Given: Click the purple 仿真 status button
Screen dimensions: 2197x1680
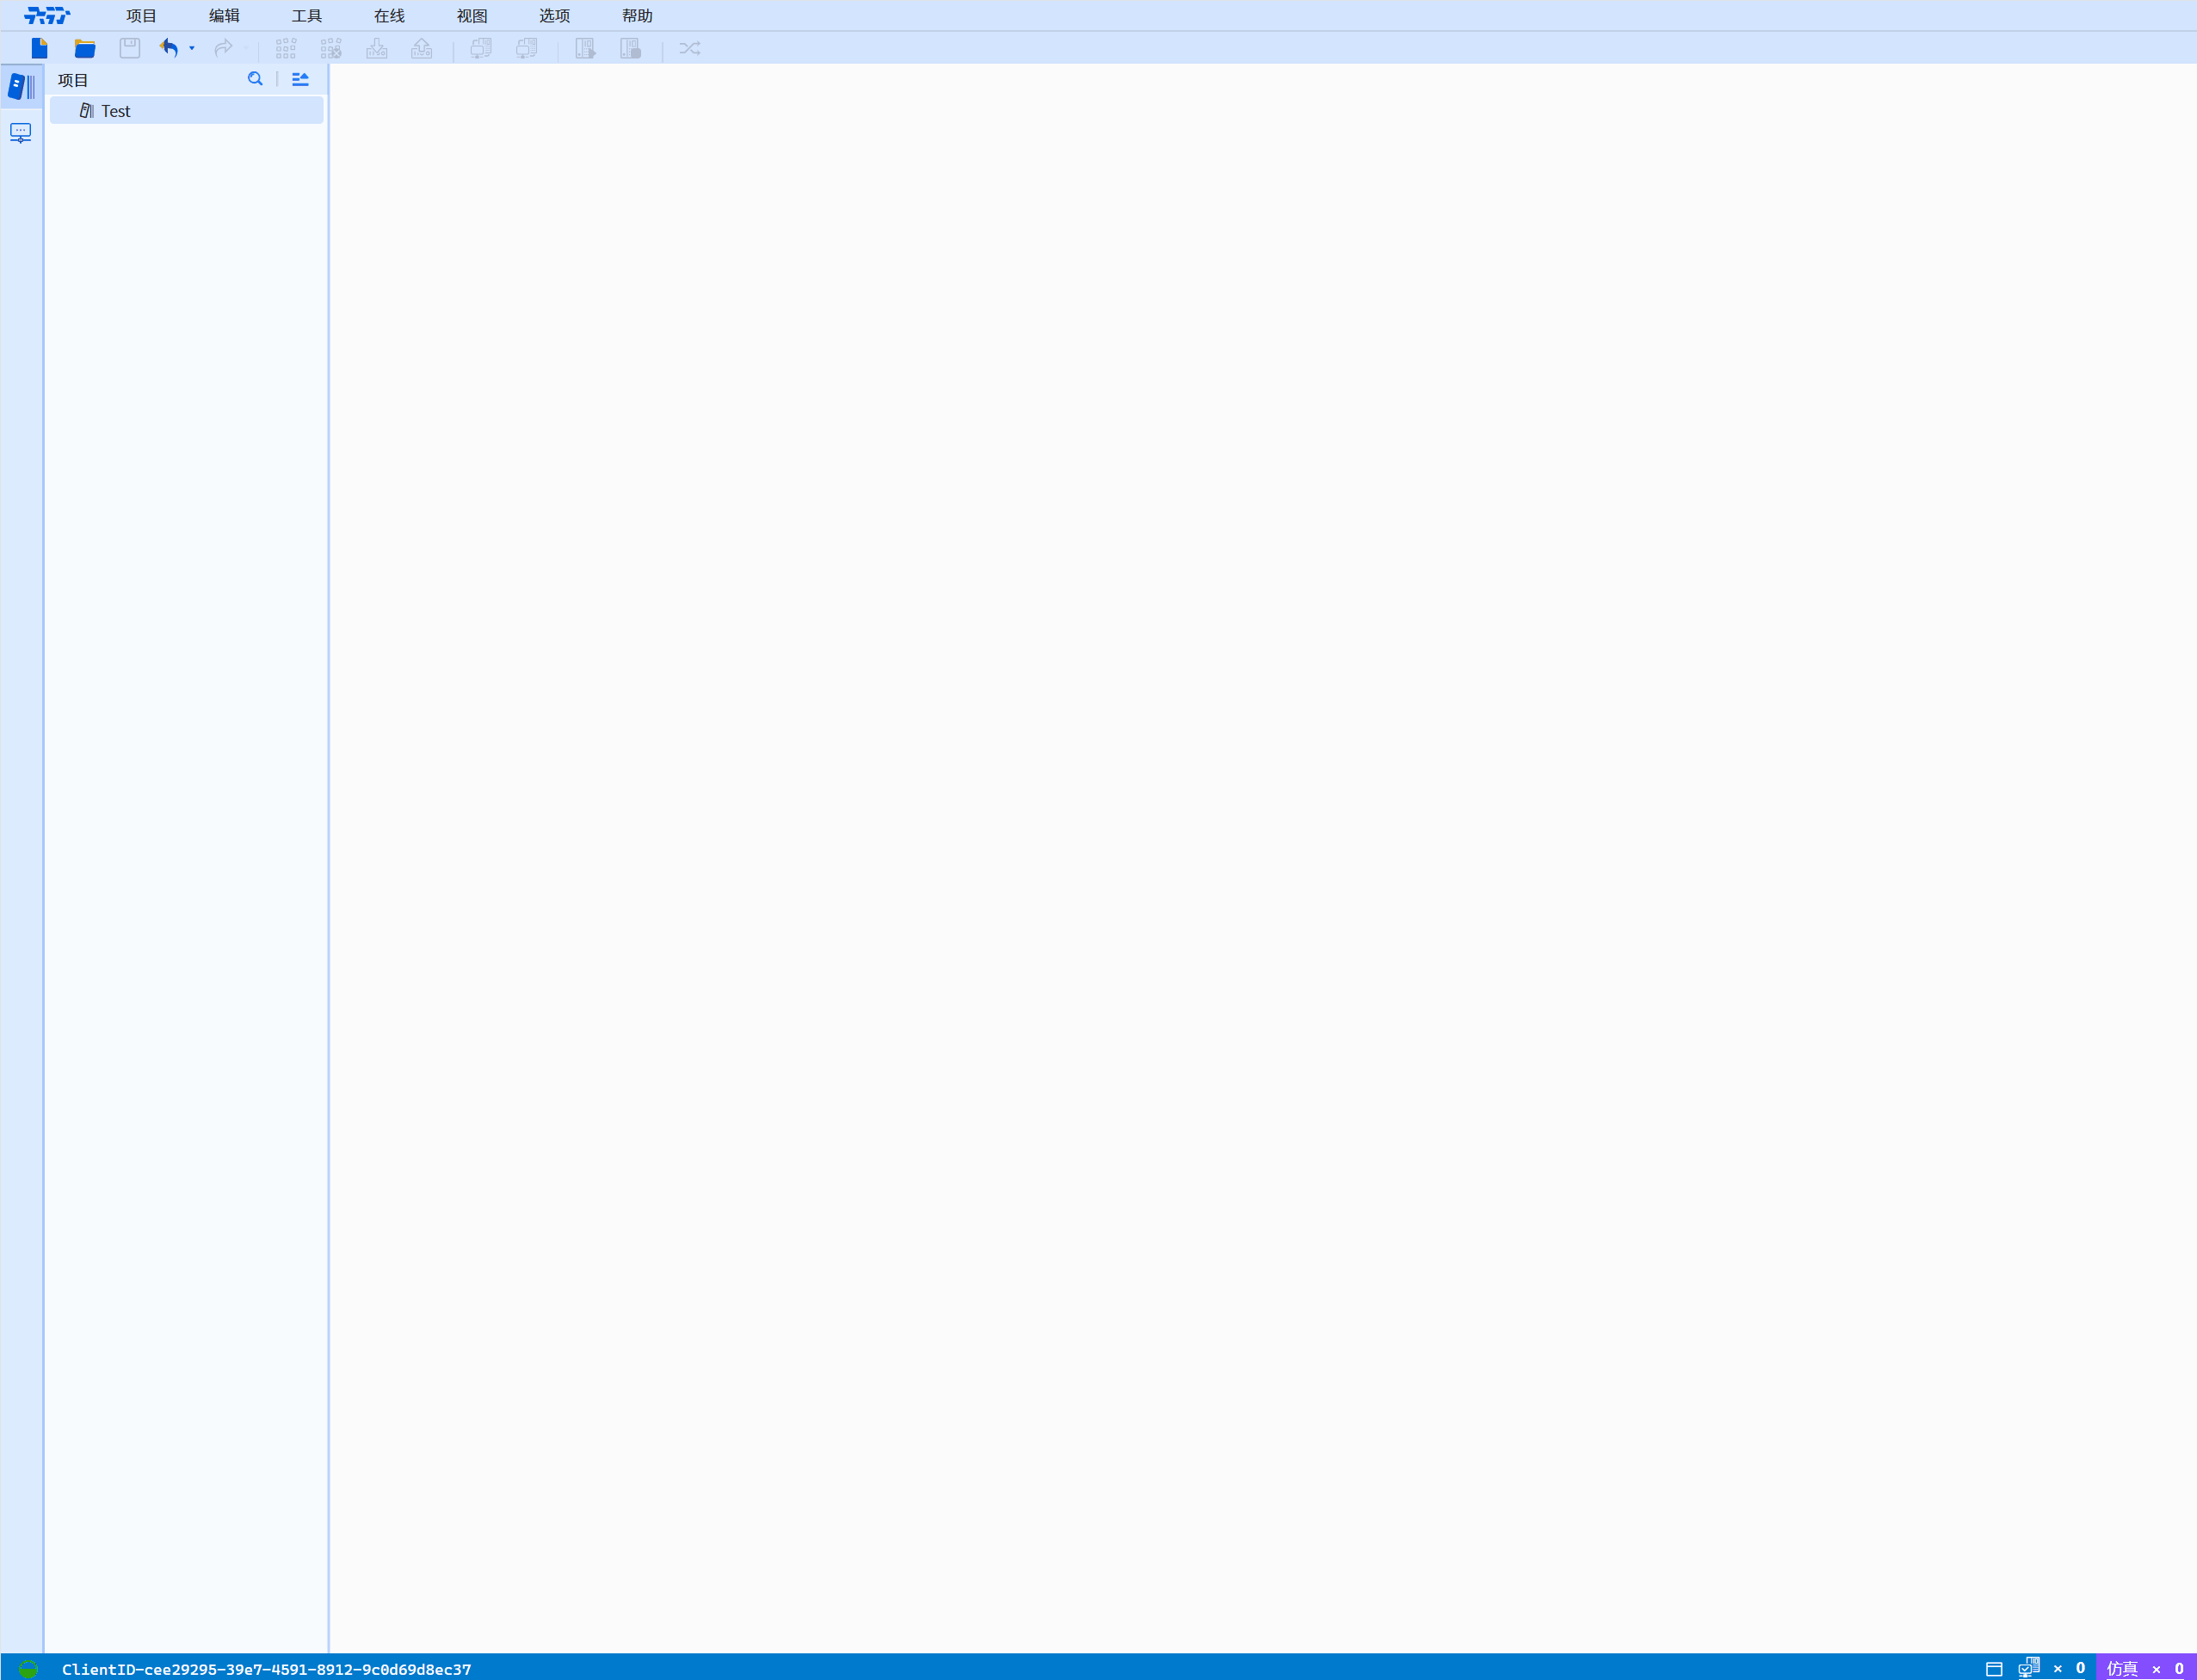Looking at the screenshot, I should (2121, 1668).
